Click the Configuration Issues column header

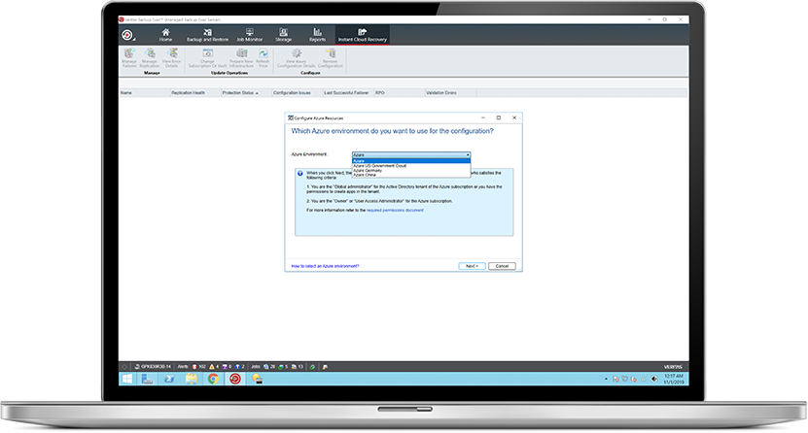(298, 93)
